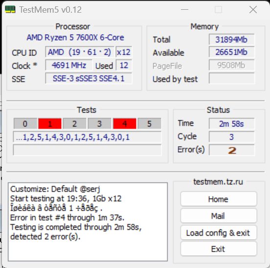Click the empty progress bar under test sequence
The width and height of the screenshot is (270, 268).
click(x=87, y=150)
